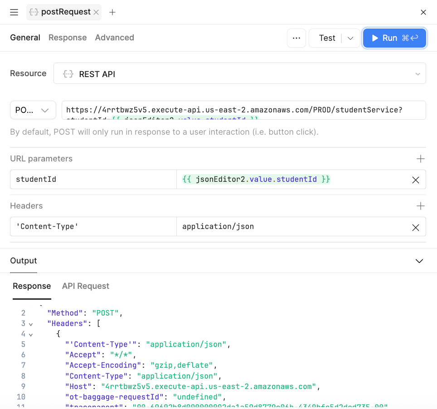Switch to the Advanced tab
Image resolution: width=437 pixels, height=409 pixels.
click(114, 38)
